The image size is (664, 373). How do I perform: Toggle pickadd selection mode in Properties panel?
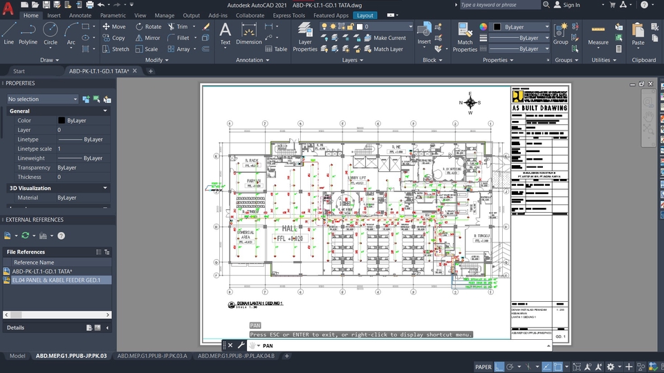click(86, 99)
